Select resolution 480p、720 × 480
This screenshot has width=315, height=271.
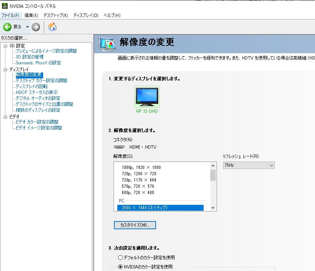[138, 193]
